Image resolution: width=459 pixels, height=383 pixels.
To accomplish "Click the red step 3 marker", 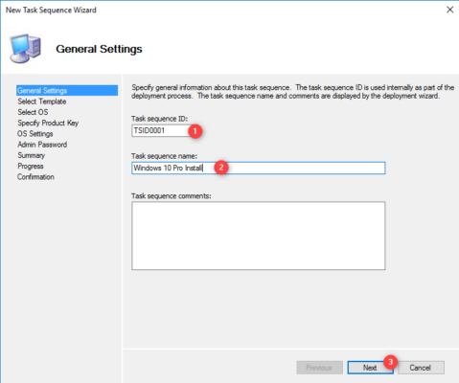I will (390, 362).
